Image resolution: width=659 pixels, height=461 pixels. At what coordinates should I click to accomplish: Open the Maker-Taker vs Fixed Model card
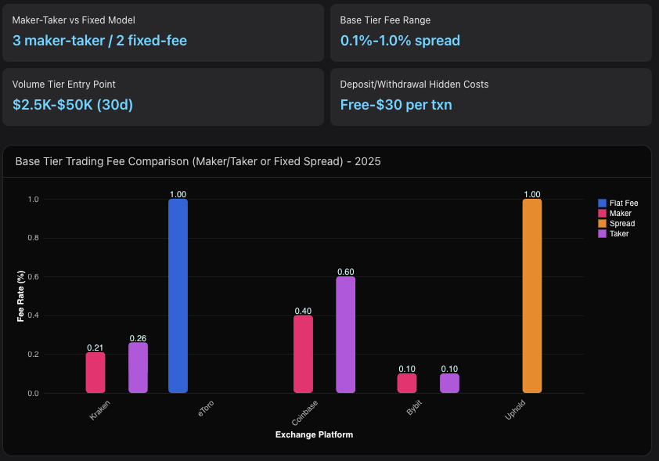point(163,32)
